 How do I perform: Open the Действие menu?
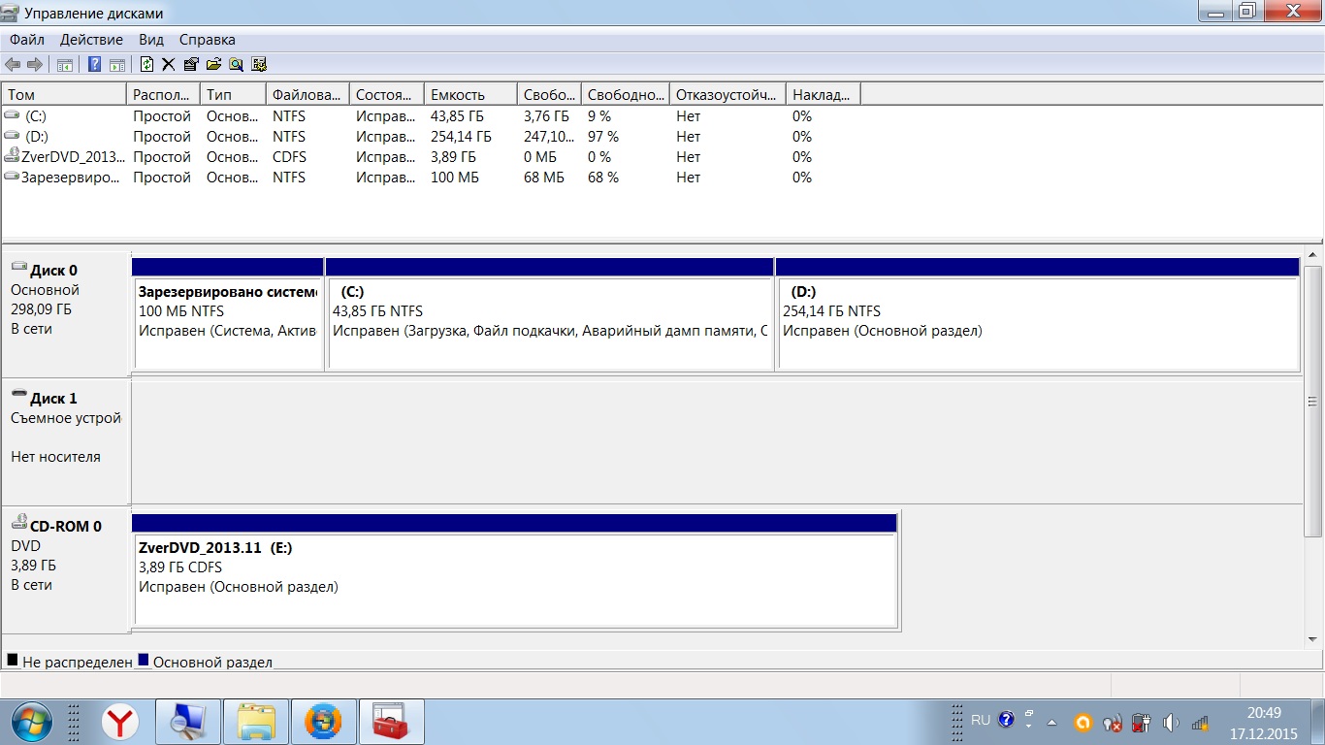click(91, 40)
